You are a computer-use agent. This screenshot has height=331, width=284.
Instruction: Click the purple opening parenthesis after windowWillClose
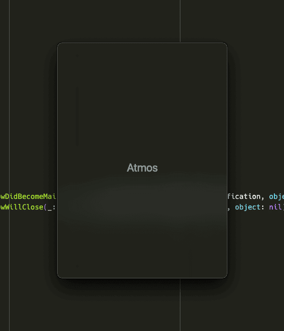pyautogui.click(x=45, y=207)
